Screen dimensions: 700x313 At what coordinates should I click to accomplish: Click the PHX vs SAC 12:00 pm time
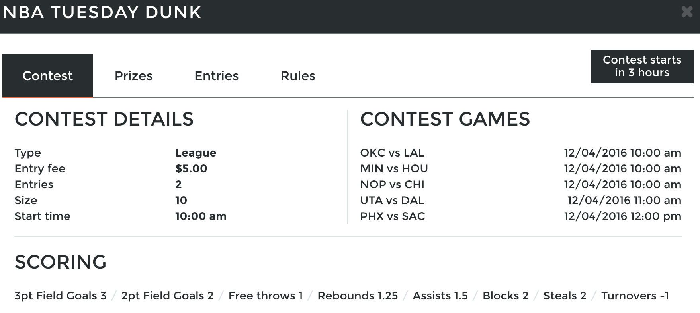tap(623, 216)
